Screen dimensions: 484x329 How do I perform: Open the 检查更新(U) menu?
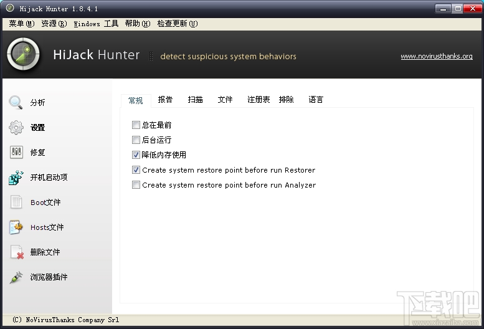[x=178, y=24]
